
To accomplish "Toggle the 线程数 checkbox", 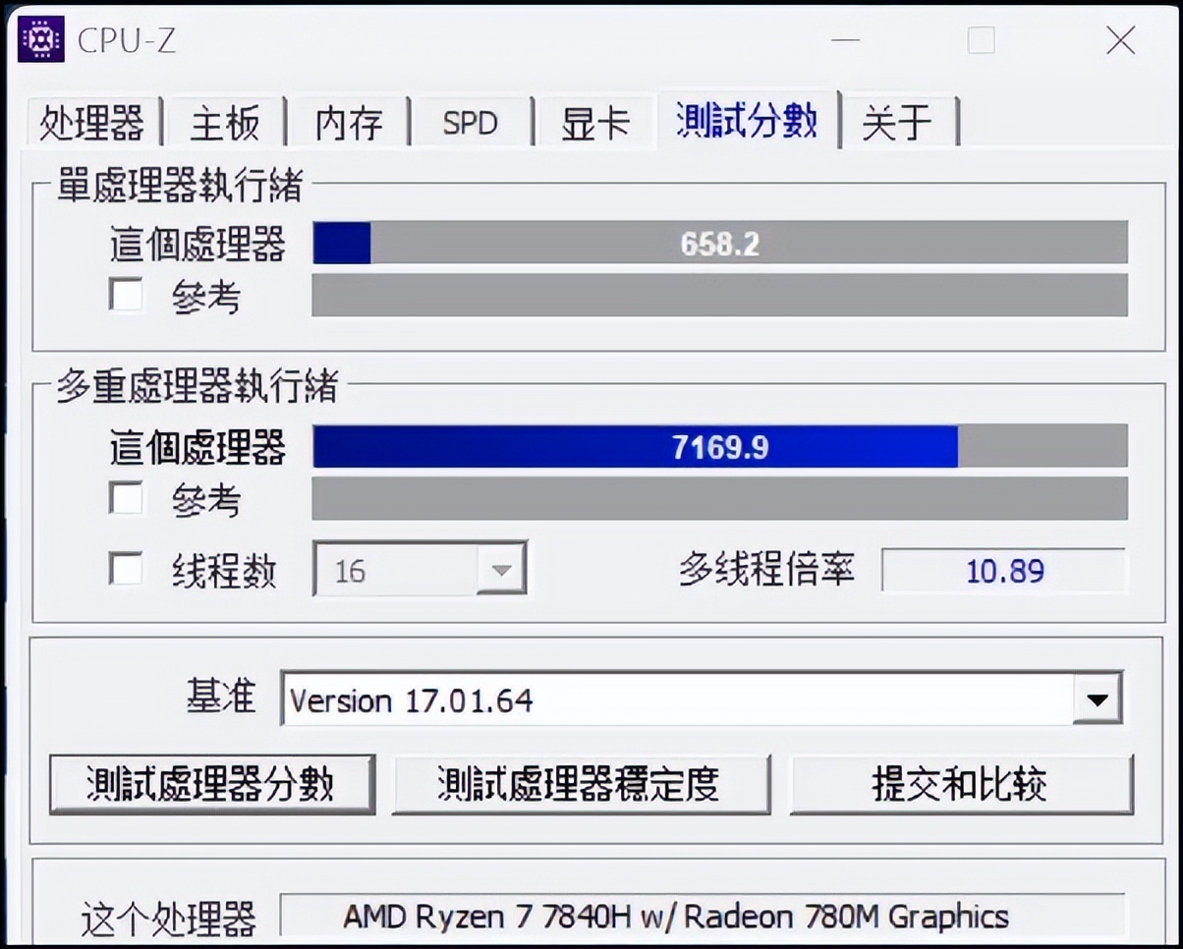I will [x=126, y=569].
